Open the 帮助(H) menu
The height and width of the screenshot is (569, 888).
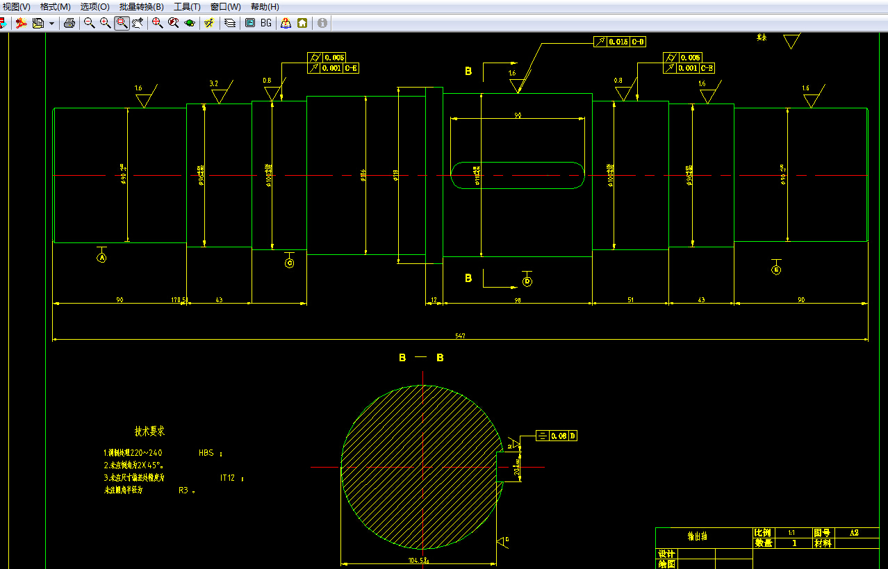pos(265,6)
